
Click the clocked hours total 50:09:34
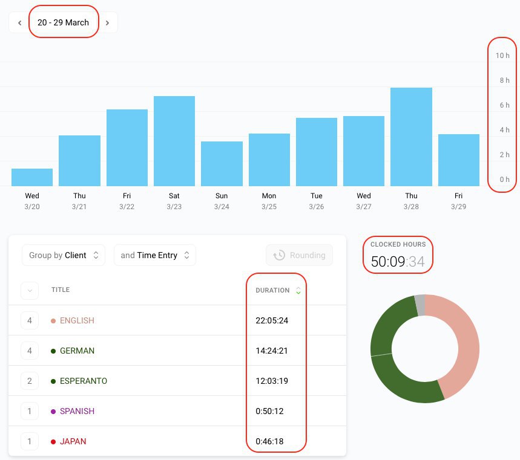(x=398, y=262)
